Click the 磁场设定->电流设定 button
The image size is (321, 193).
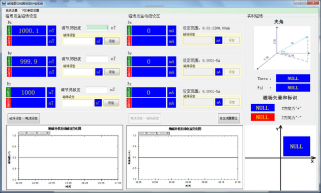[x=23, y=118]
